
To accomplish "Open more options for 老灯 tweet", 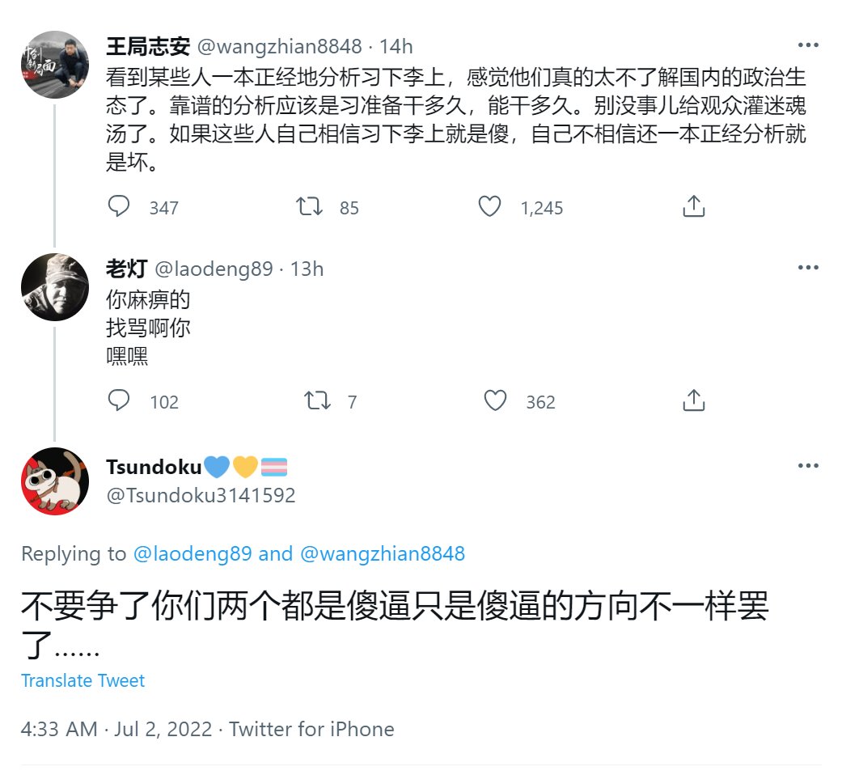I will pyautogui.click(x=808, y=268).
